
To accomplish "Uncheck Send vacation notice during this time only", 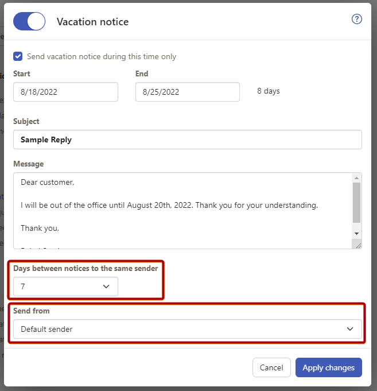I will tap(18, 56).
